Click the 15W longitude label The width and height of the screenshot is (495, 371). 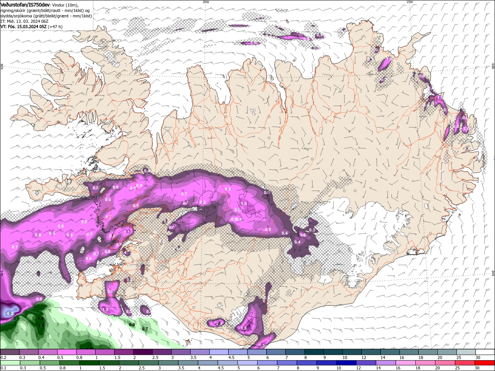click(x=410, y=2)
